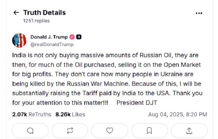
Task: Open the three-dot more options menu
Action: (x=199, y=13)
